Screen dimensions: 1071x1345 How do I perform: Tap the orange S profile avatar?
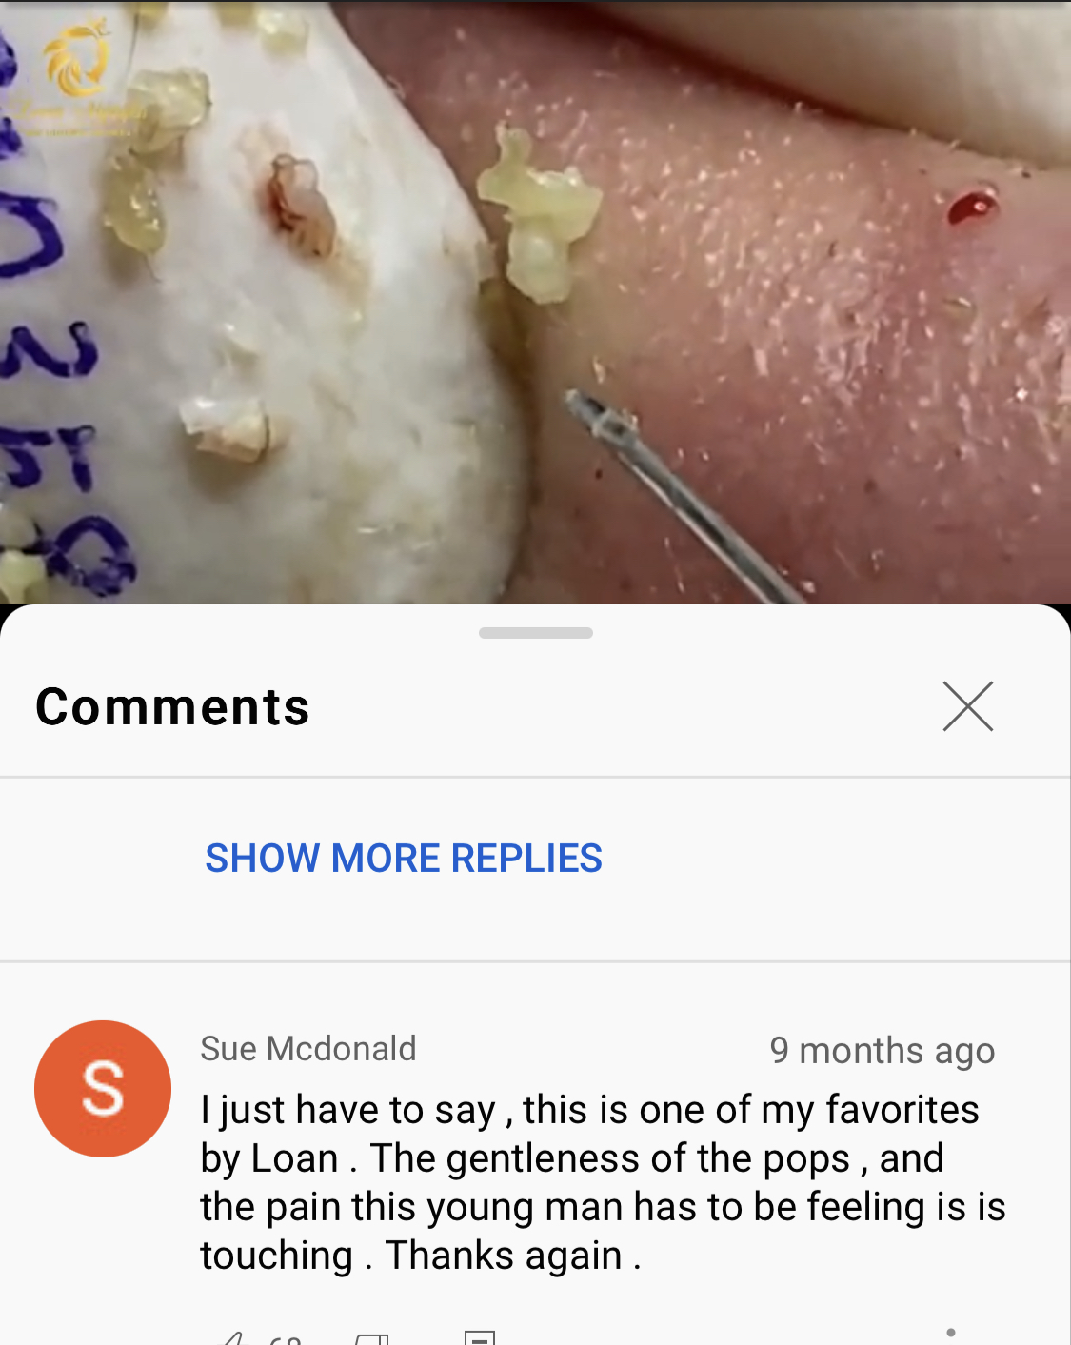(103, 1089)
